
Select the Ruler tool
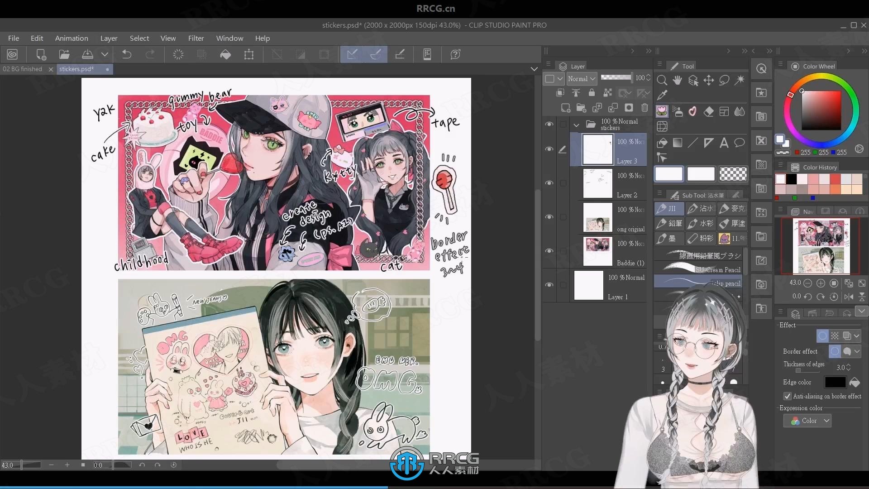tap(708, 143)
